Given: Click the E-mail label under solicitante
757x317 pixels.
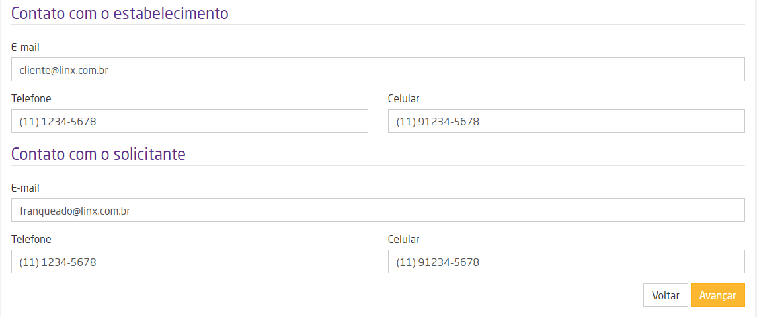Looking at the screenshot, I should [26, 188].
